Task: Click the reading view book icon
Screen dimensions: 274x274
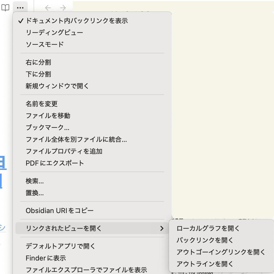Action: [5, 8]
